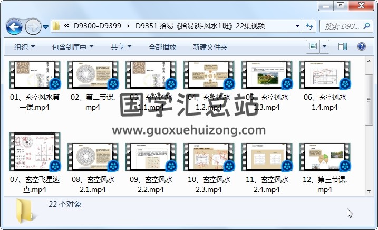The width and height of the screenshot is (378, 230).
Task: Select video thumbnail 10、玄空风水2.3.mp4
Action: 209,157
